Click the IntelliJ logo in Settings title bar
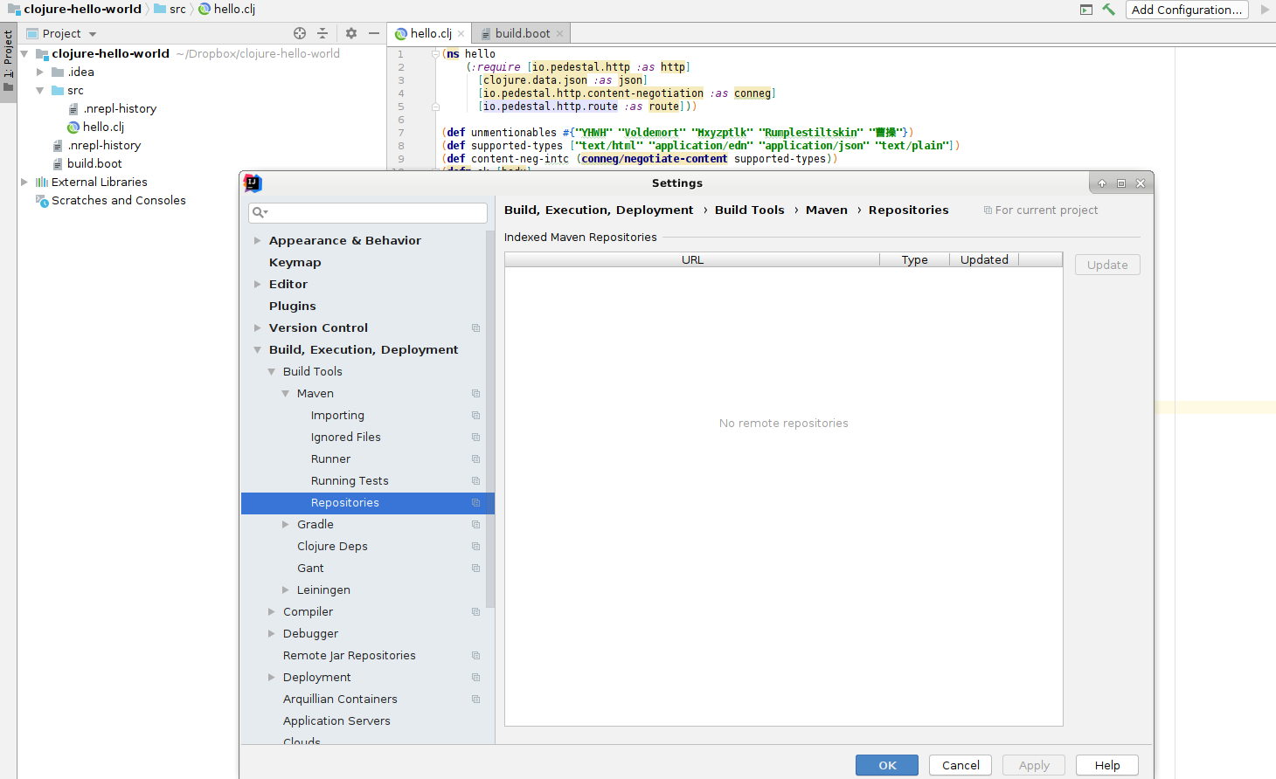This screenshot has height=779, width=1276. (253, 183)
